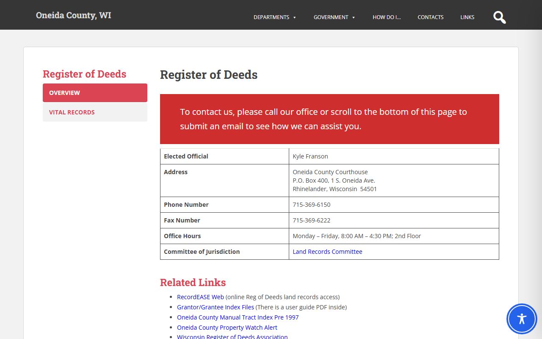Click the Elected Official label cell
This screenshot has height=339, width=542.
pos(224,156)
